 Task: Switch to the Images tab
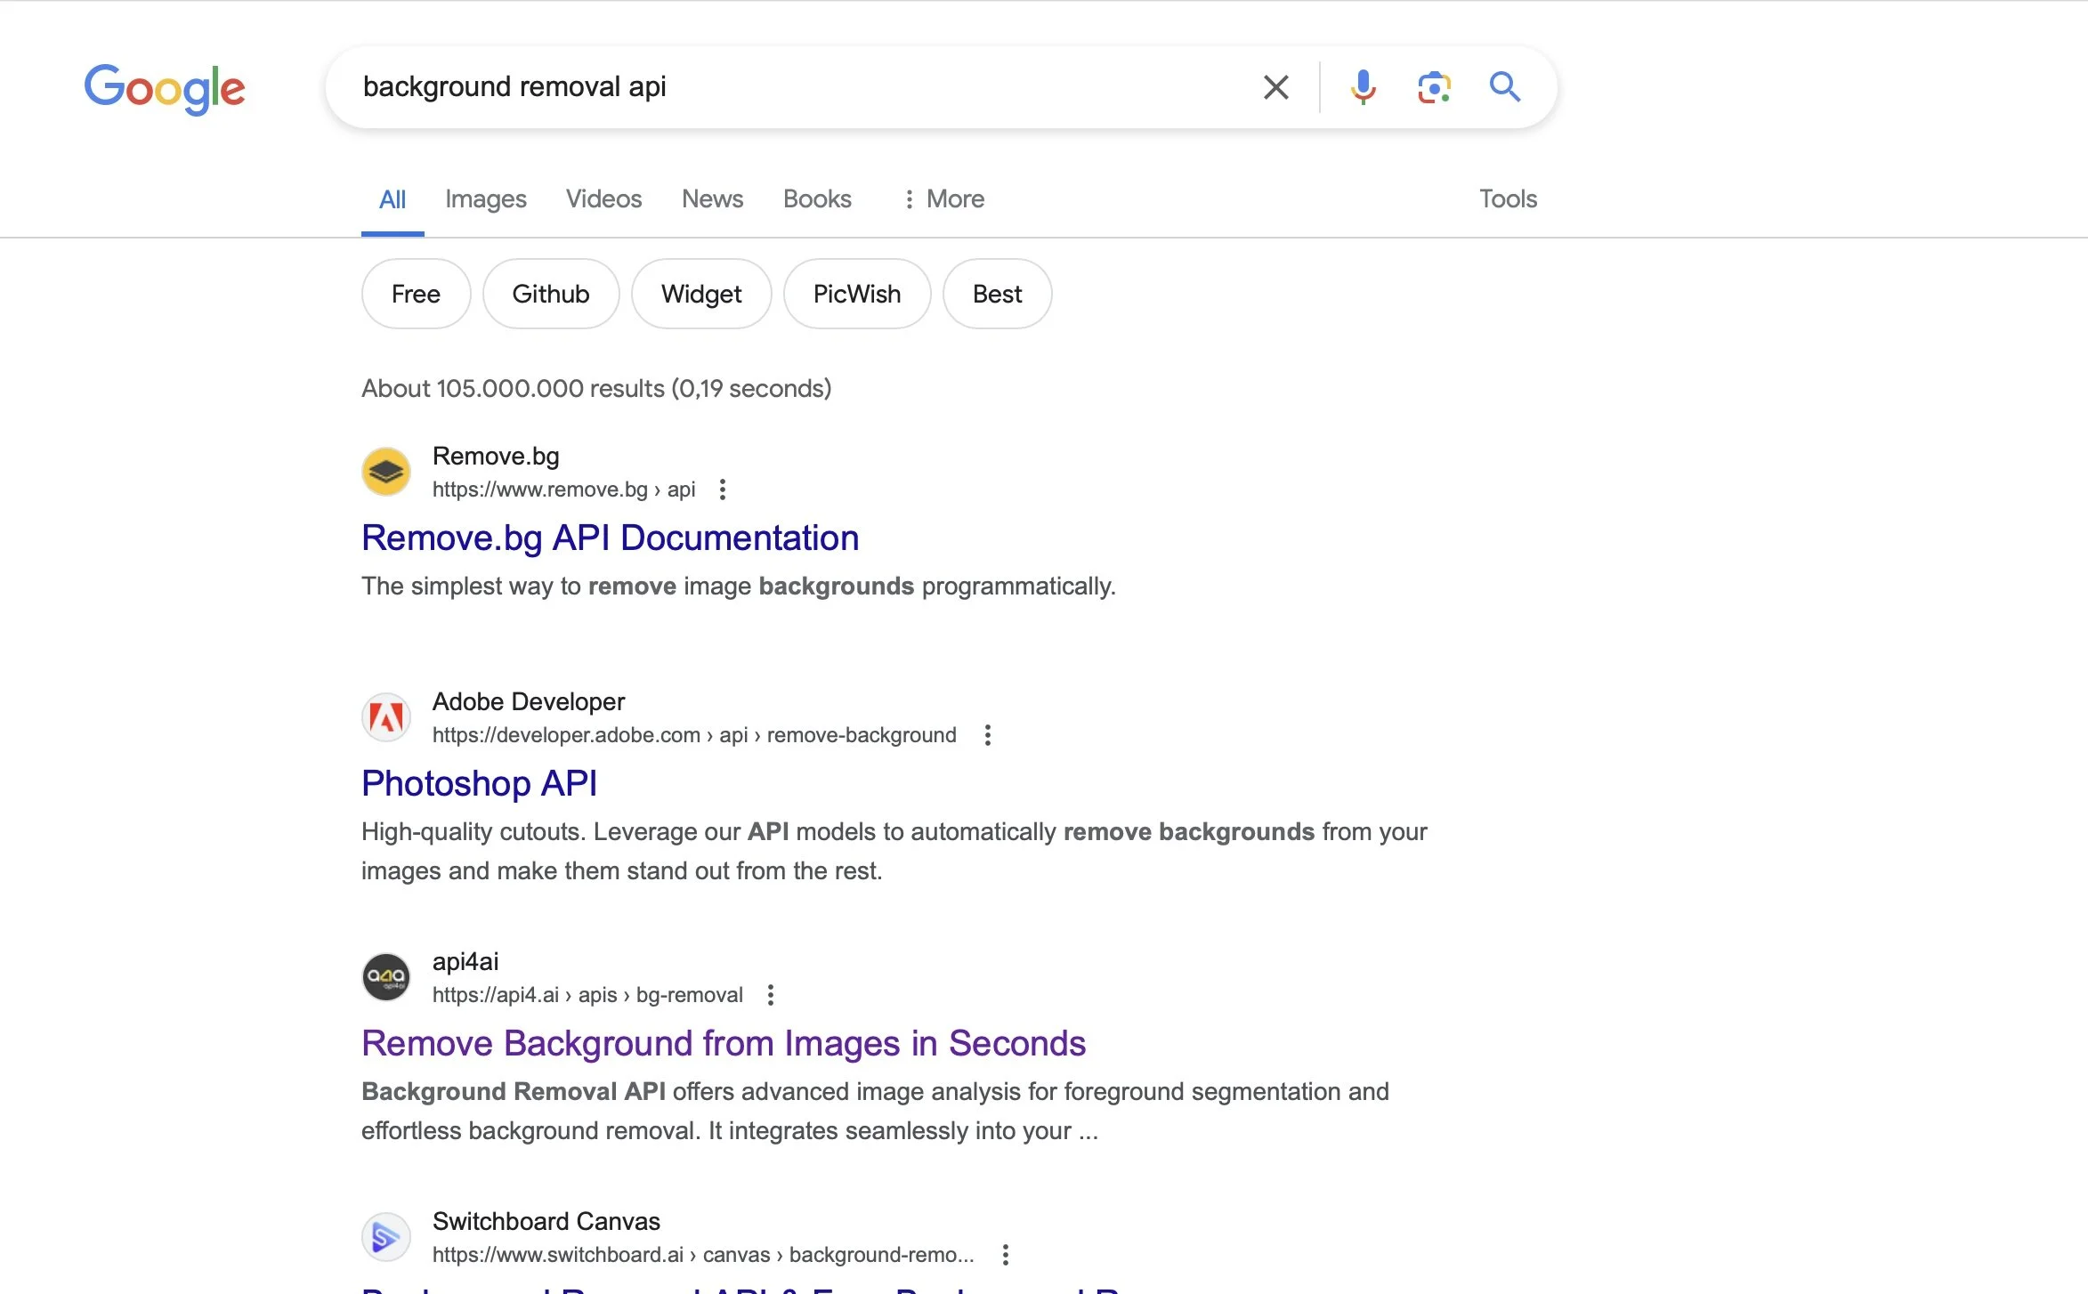(485, 198)
